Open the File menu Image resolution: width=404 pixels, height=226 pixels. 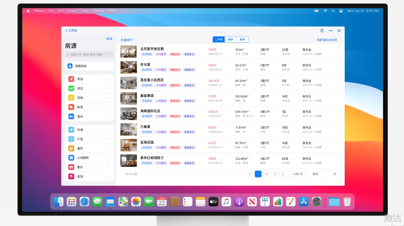(51, 11)
